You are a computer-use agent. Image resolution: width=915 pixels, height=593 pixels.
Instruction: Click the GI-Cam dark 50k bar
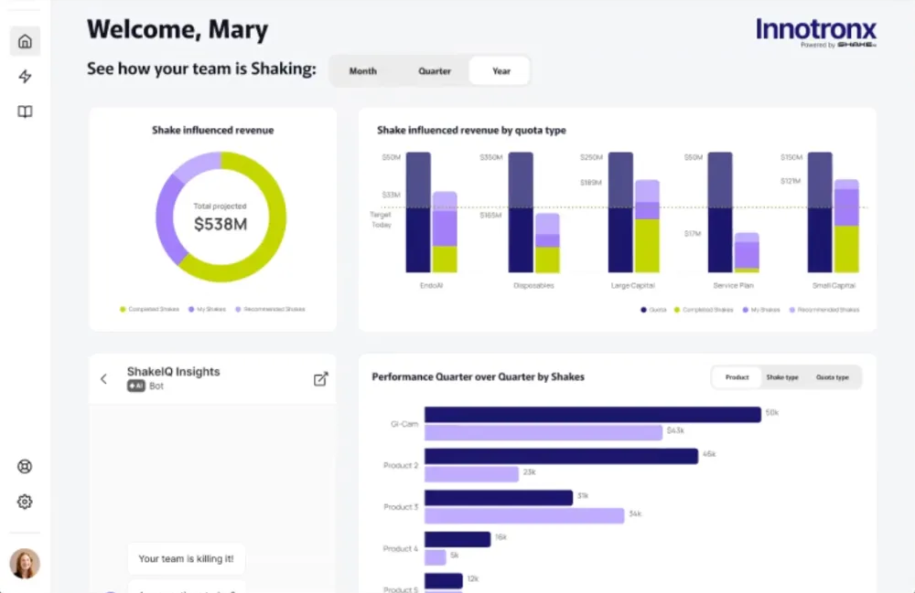click(593, 414)
